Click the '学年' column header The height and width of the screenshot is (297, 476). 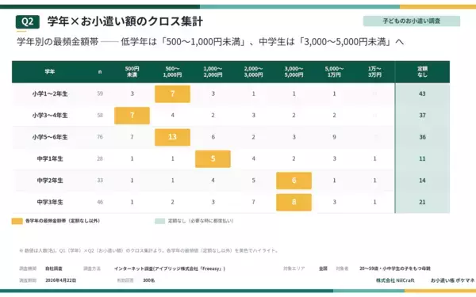[x=50, y=72]
